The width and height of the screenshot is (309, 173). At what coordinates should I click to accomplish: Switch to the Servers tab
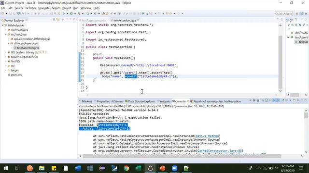tap(117, 101)
